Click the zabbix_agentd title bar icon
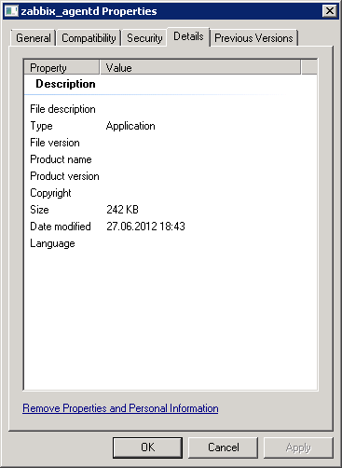This screenshot has height=468, width=342. (12, 11)
